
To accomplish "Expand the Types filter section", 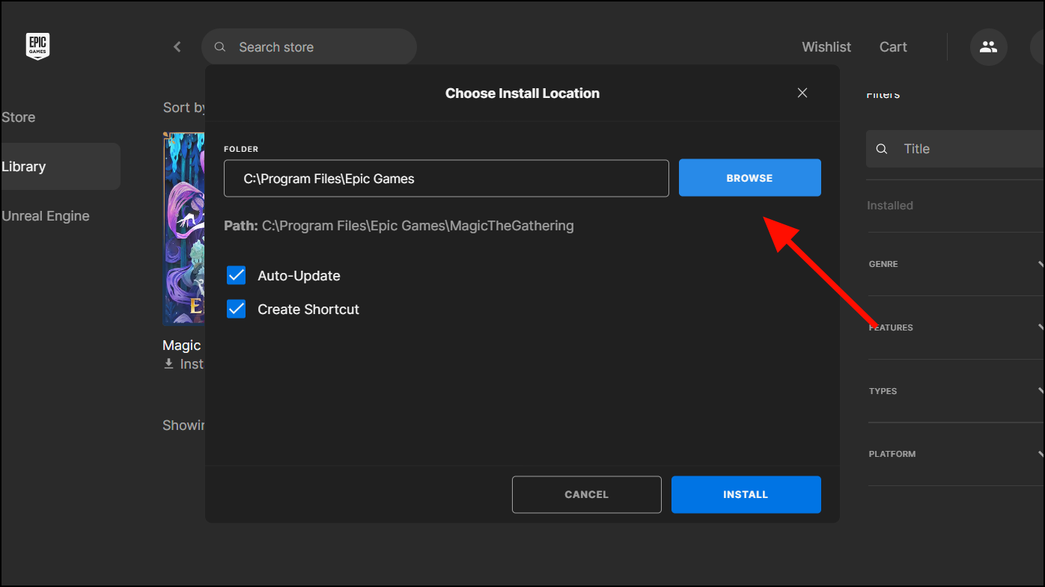I will [x=956, y=391].
